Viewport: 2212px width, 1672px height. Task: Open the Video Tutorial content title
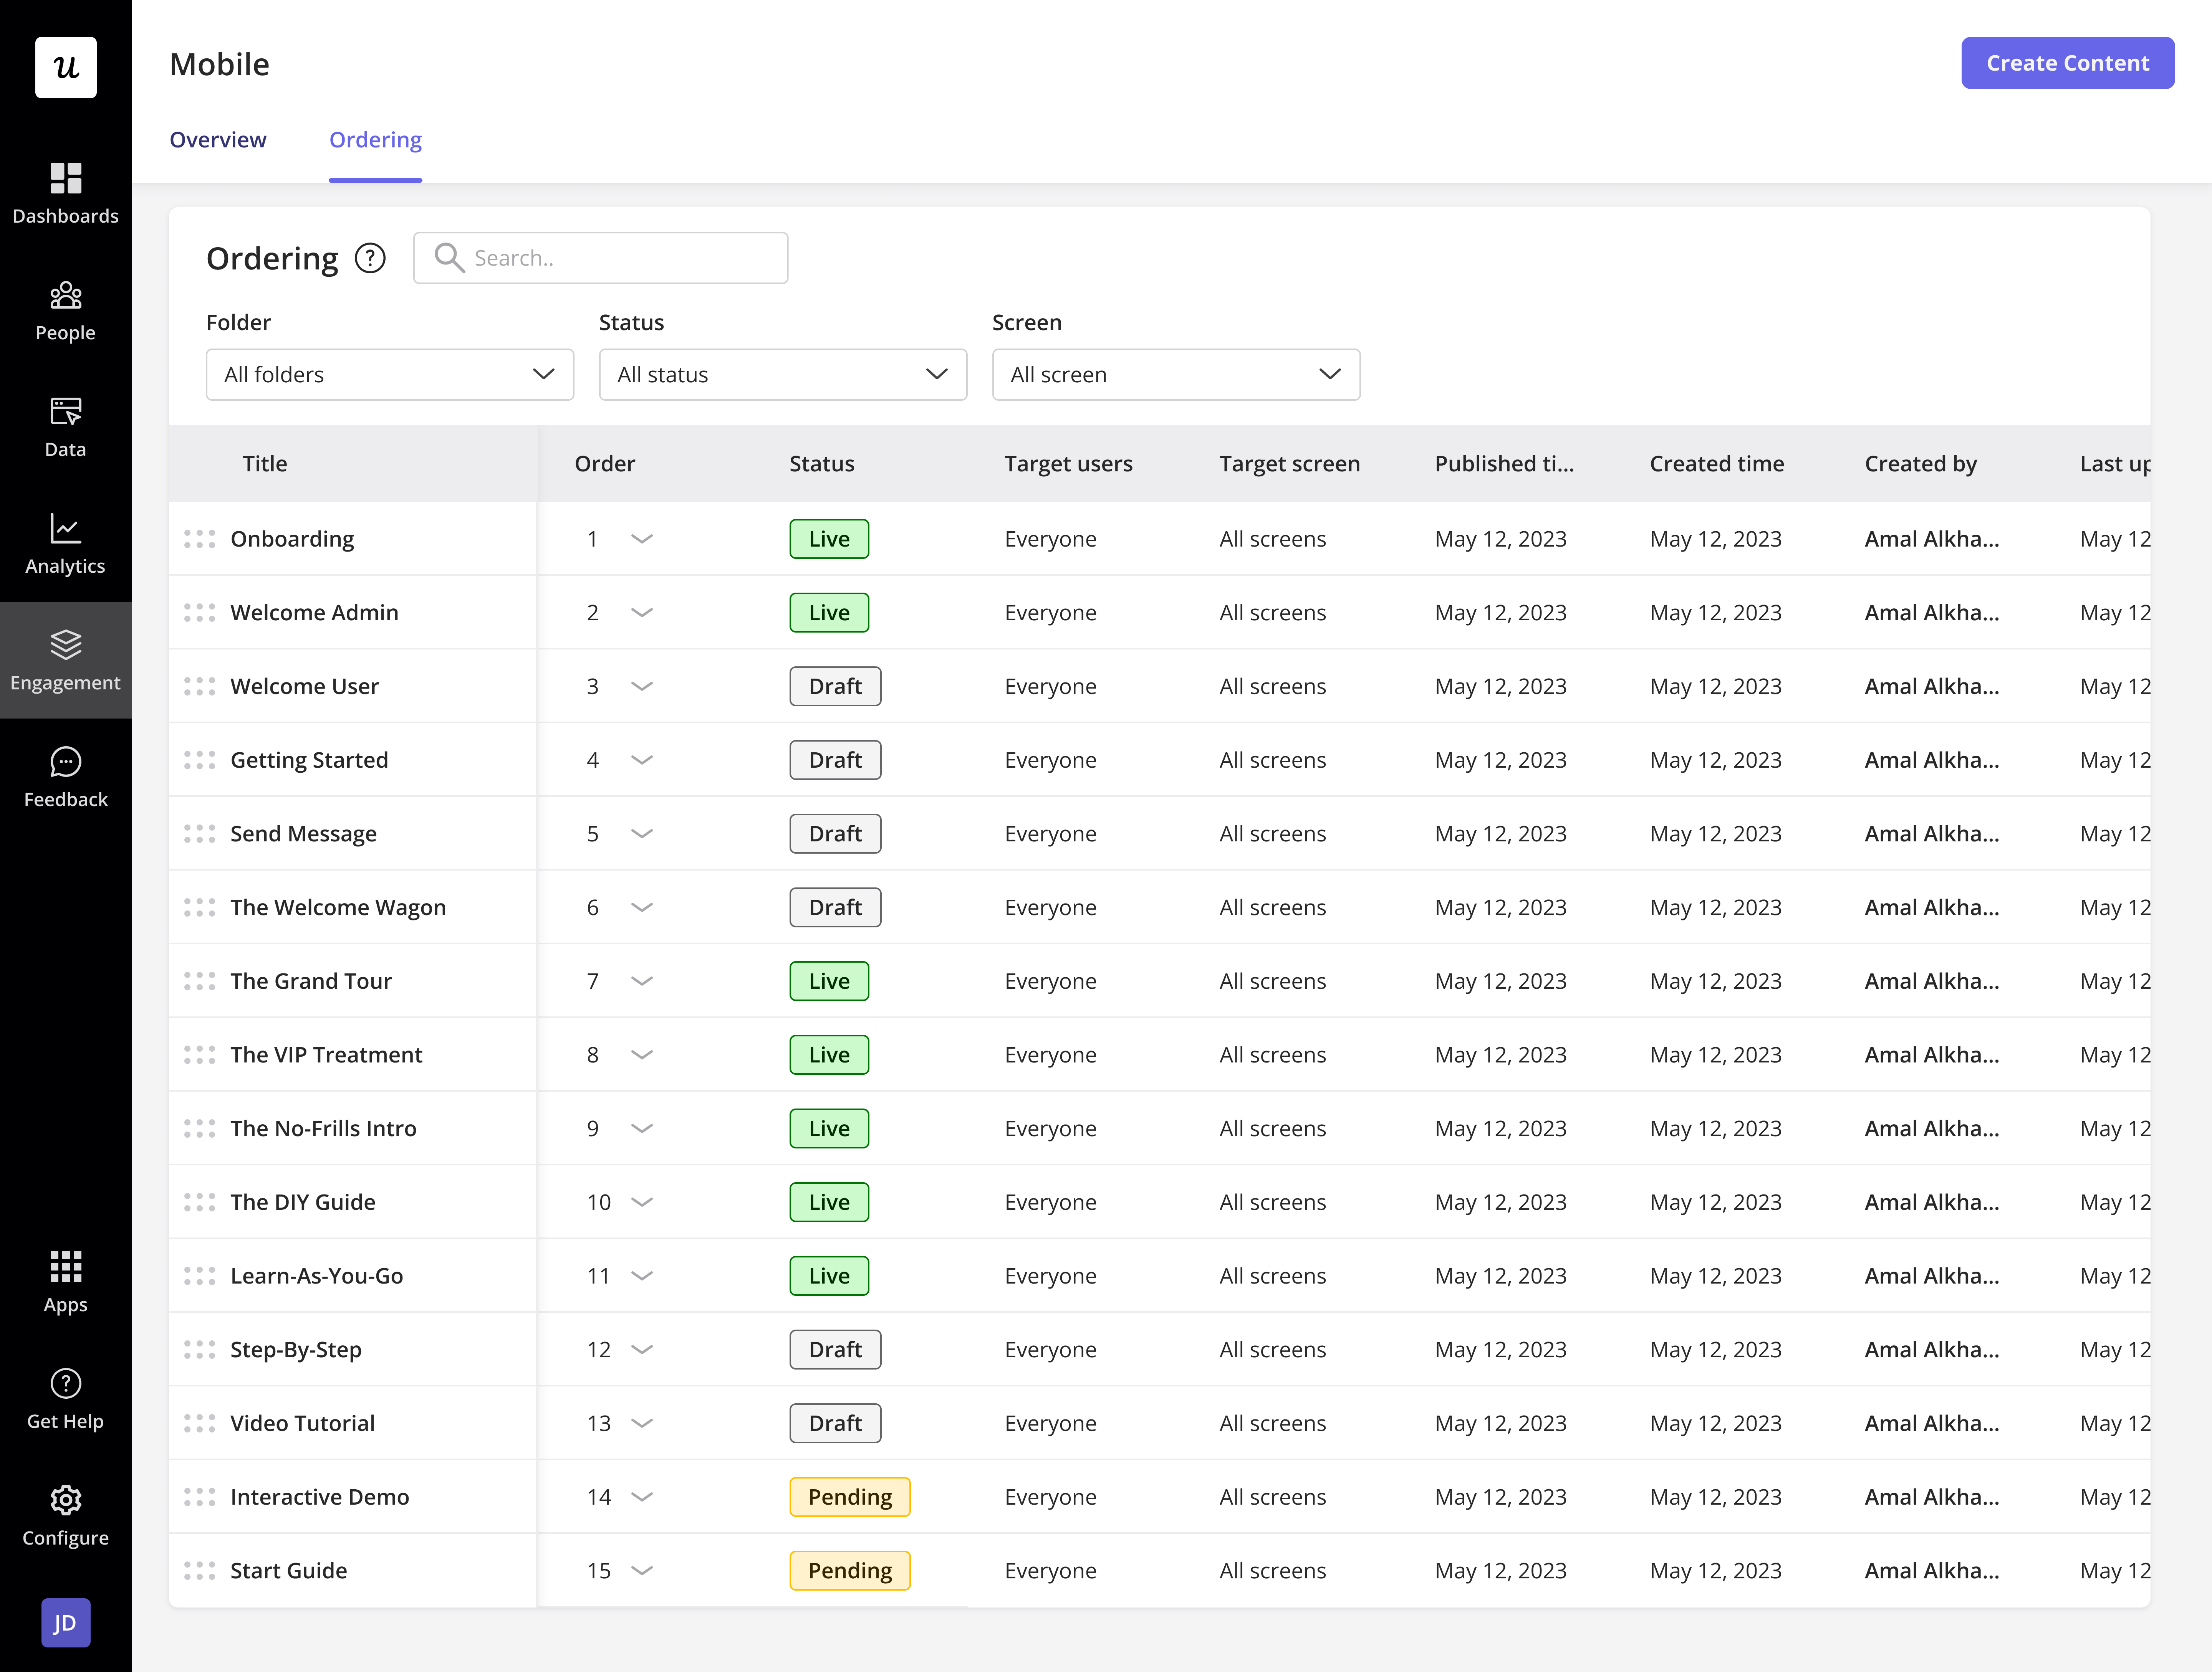[x=303, y=1423]
